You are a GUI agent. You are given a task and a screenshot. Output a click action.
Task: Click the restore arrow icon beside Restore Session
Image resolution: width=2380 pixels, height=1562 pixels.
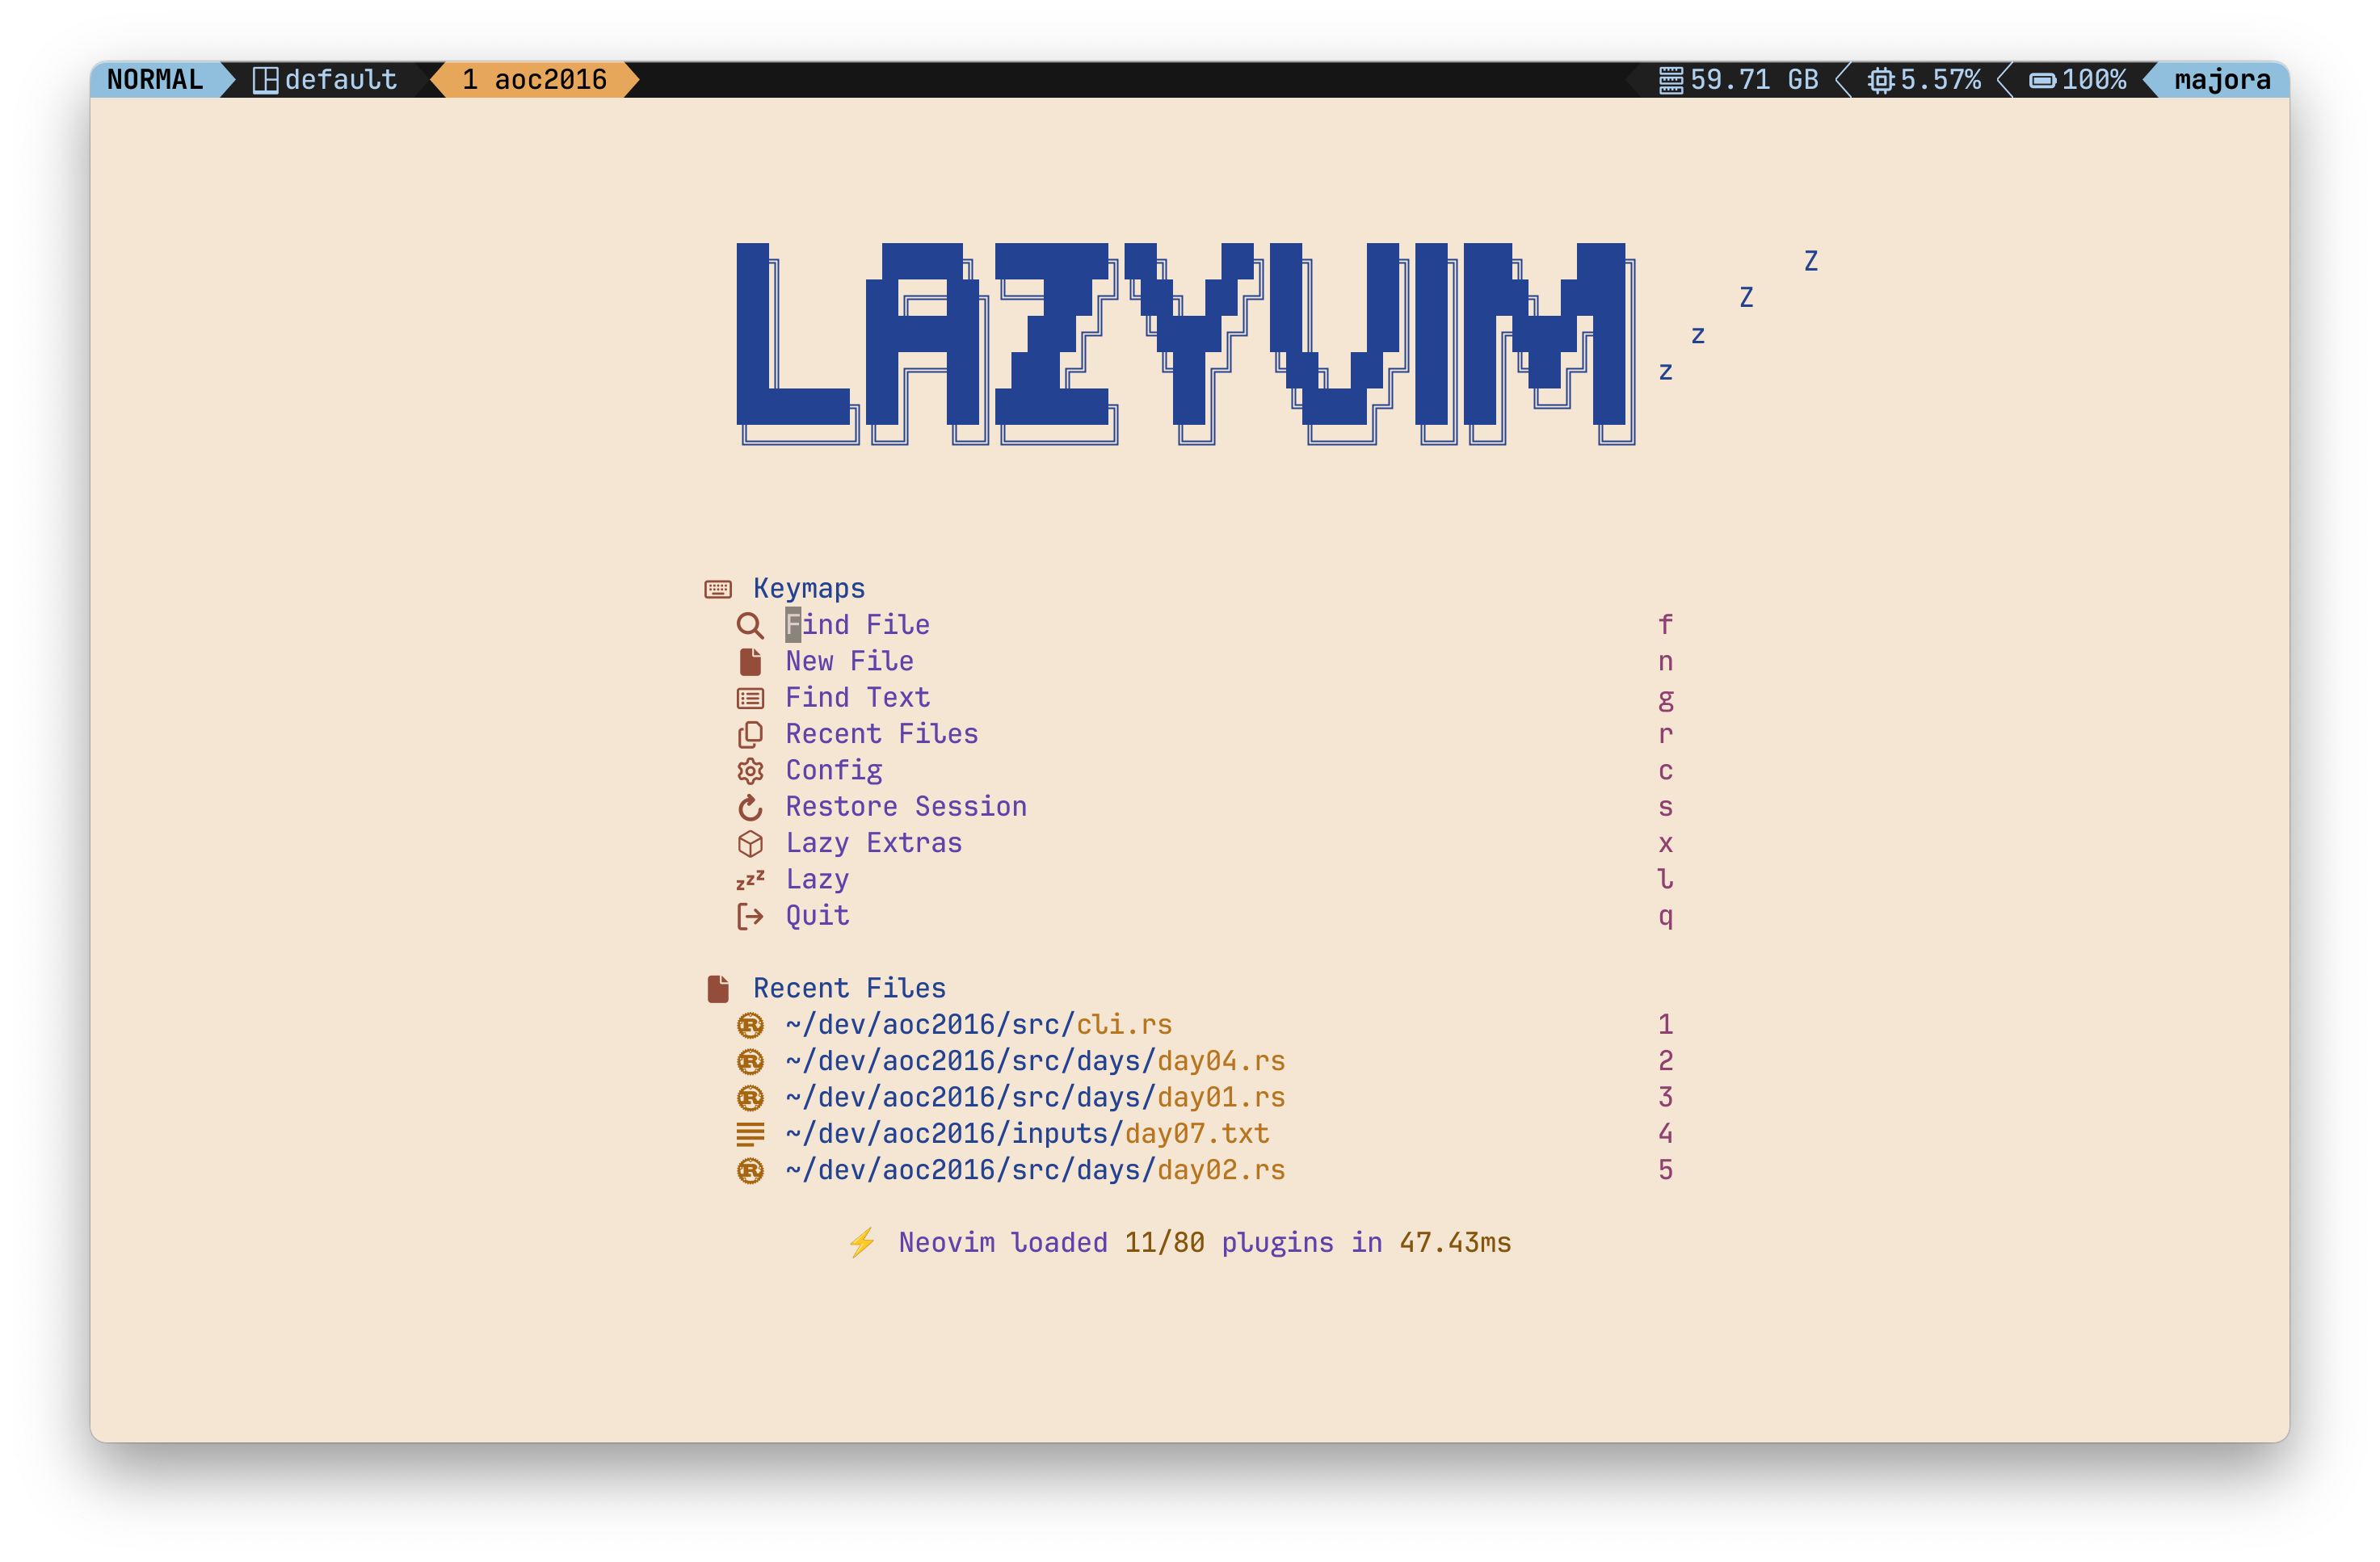tap(750, 807)
